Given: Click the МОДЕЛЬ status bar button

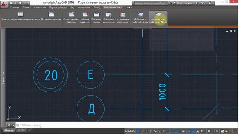Looking at the screenshot, I should pyautogui.click(x=130, y=131).
